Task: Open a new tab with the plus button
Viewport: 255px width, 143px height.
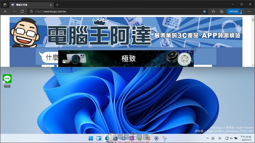Action: click(x=57, y=5)
